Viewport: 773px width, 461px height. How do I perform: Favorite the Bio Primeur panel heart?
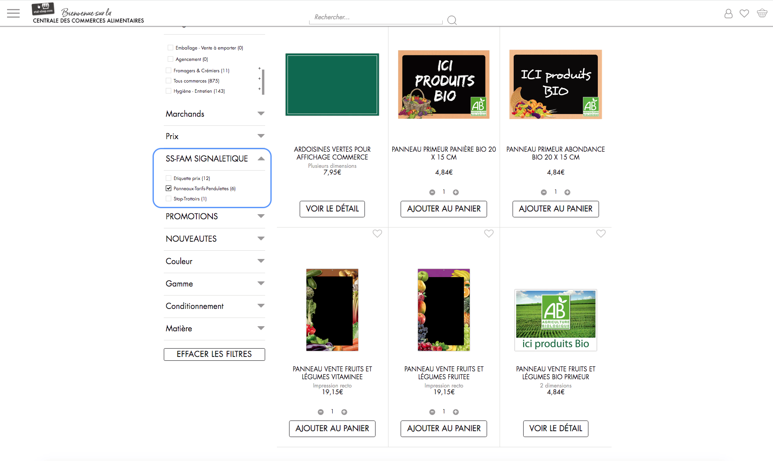point(601,233)
